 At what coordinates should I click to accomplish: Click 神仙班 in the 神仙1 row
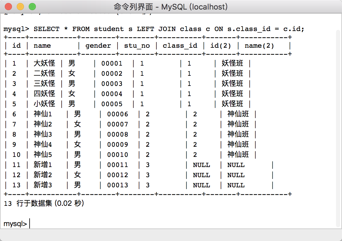238,114
